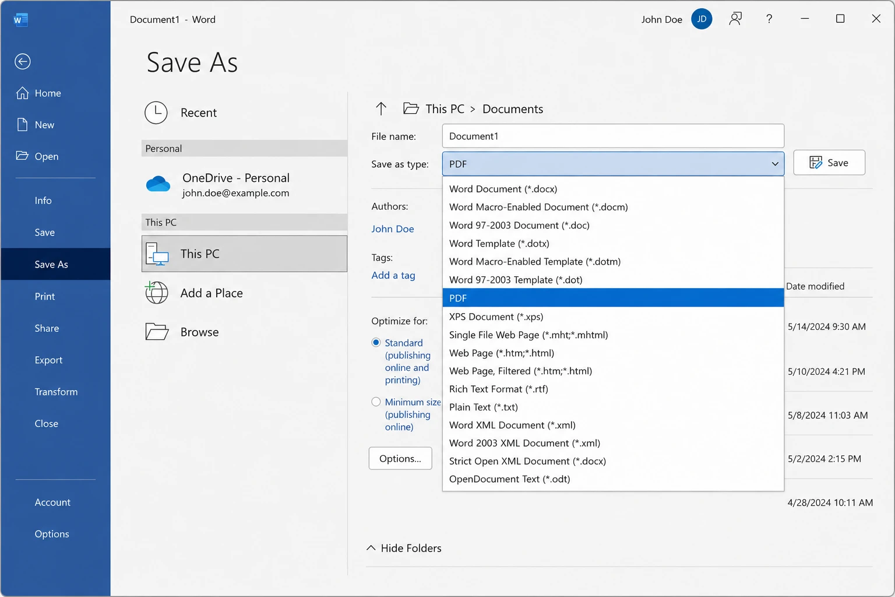The height and width of the screenshot is (597, 895).
Task: Sort by Date modified column header
Action: tap(815, 286)
